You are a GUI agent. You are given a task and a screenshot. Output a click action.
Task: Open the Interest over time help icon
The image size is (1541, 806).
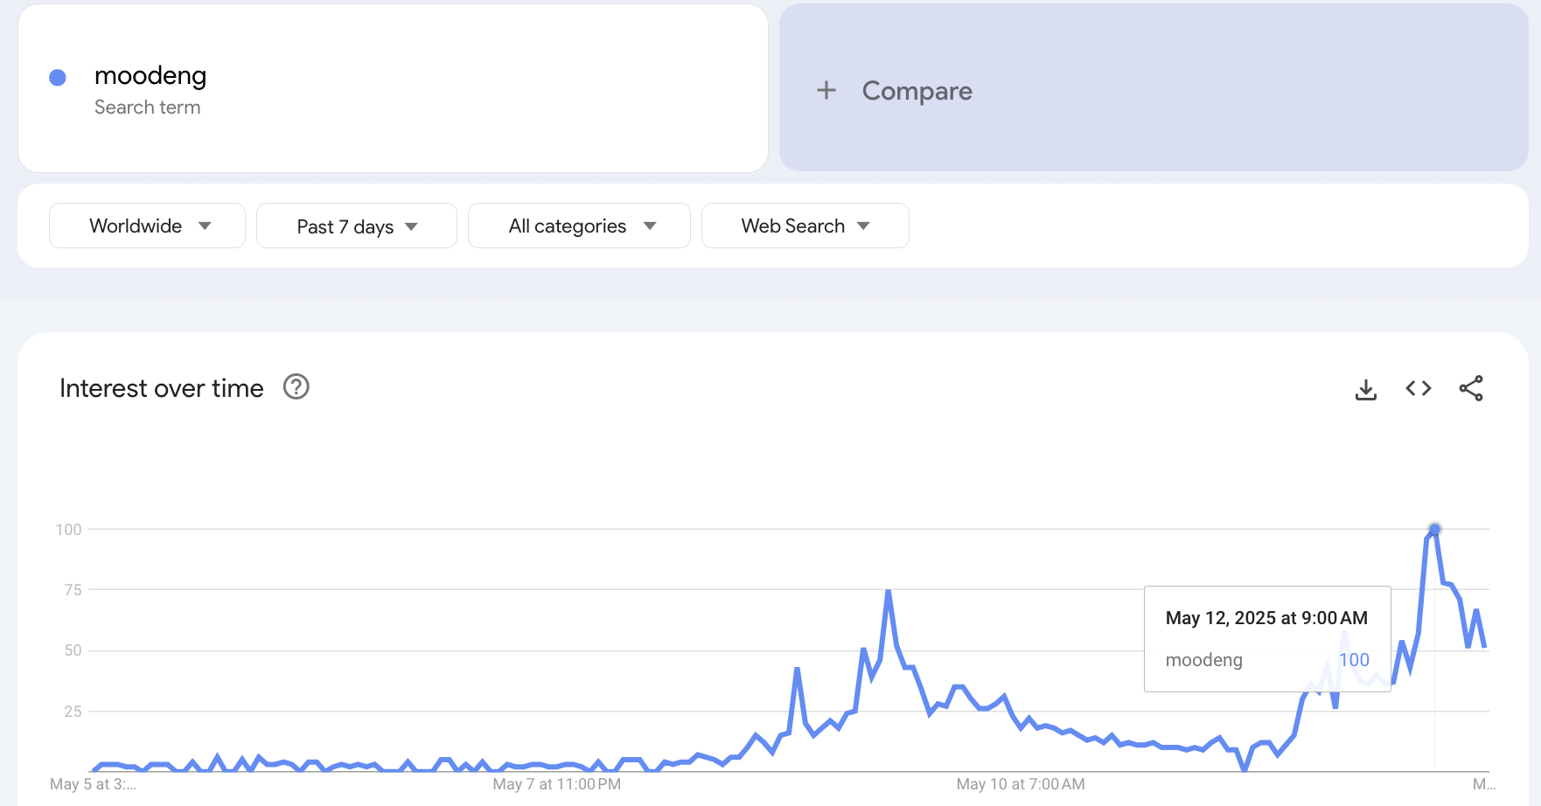tap(296, 386)
